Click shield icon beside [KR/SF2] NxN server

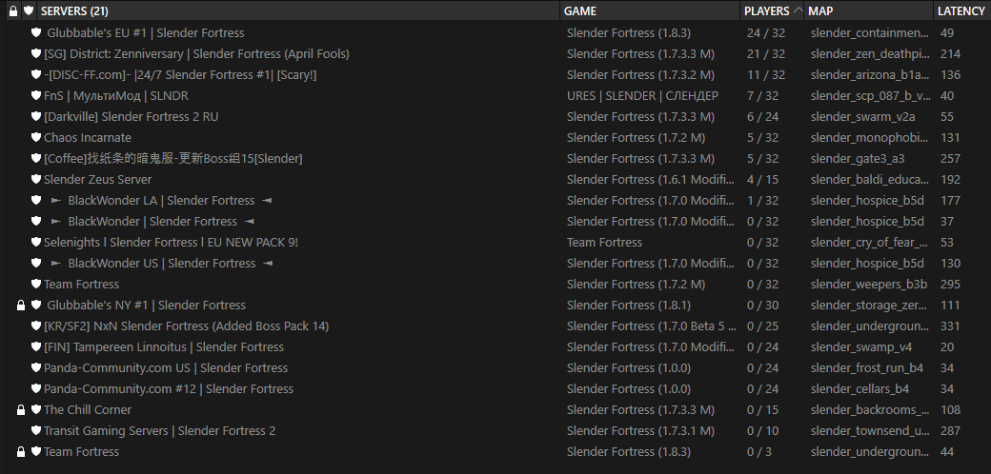[36, 326]
